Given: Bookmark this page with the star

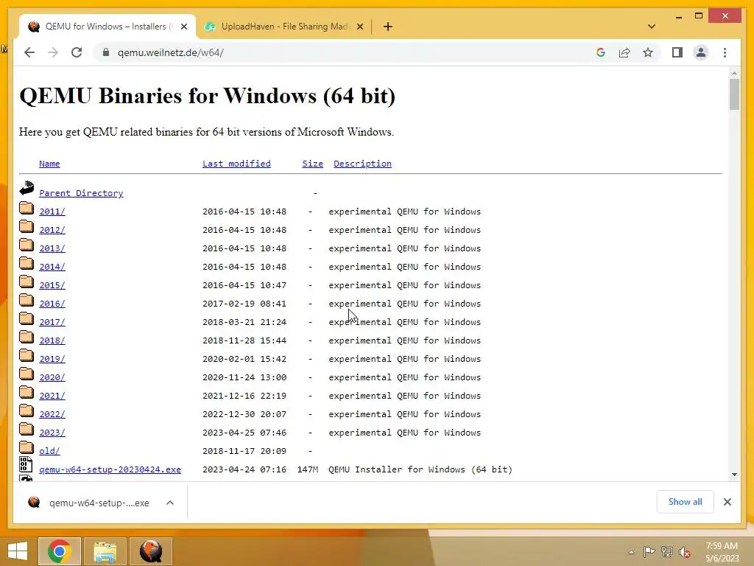Looking at the screenshot, I should point(648,52).
